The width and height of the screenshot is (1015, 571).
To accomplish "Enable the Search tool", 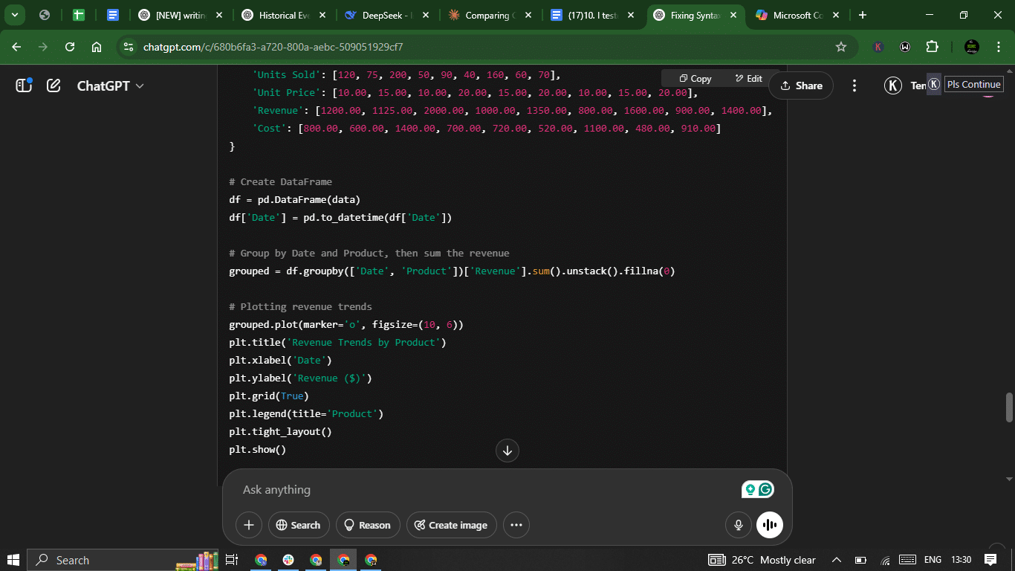I will click(297, 525).
